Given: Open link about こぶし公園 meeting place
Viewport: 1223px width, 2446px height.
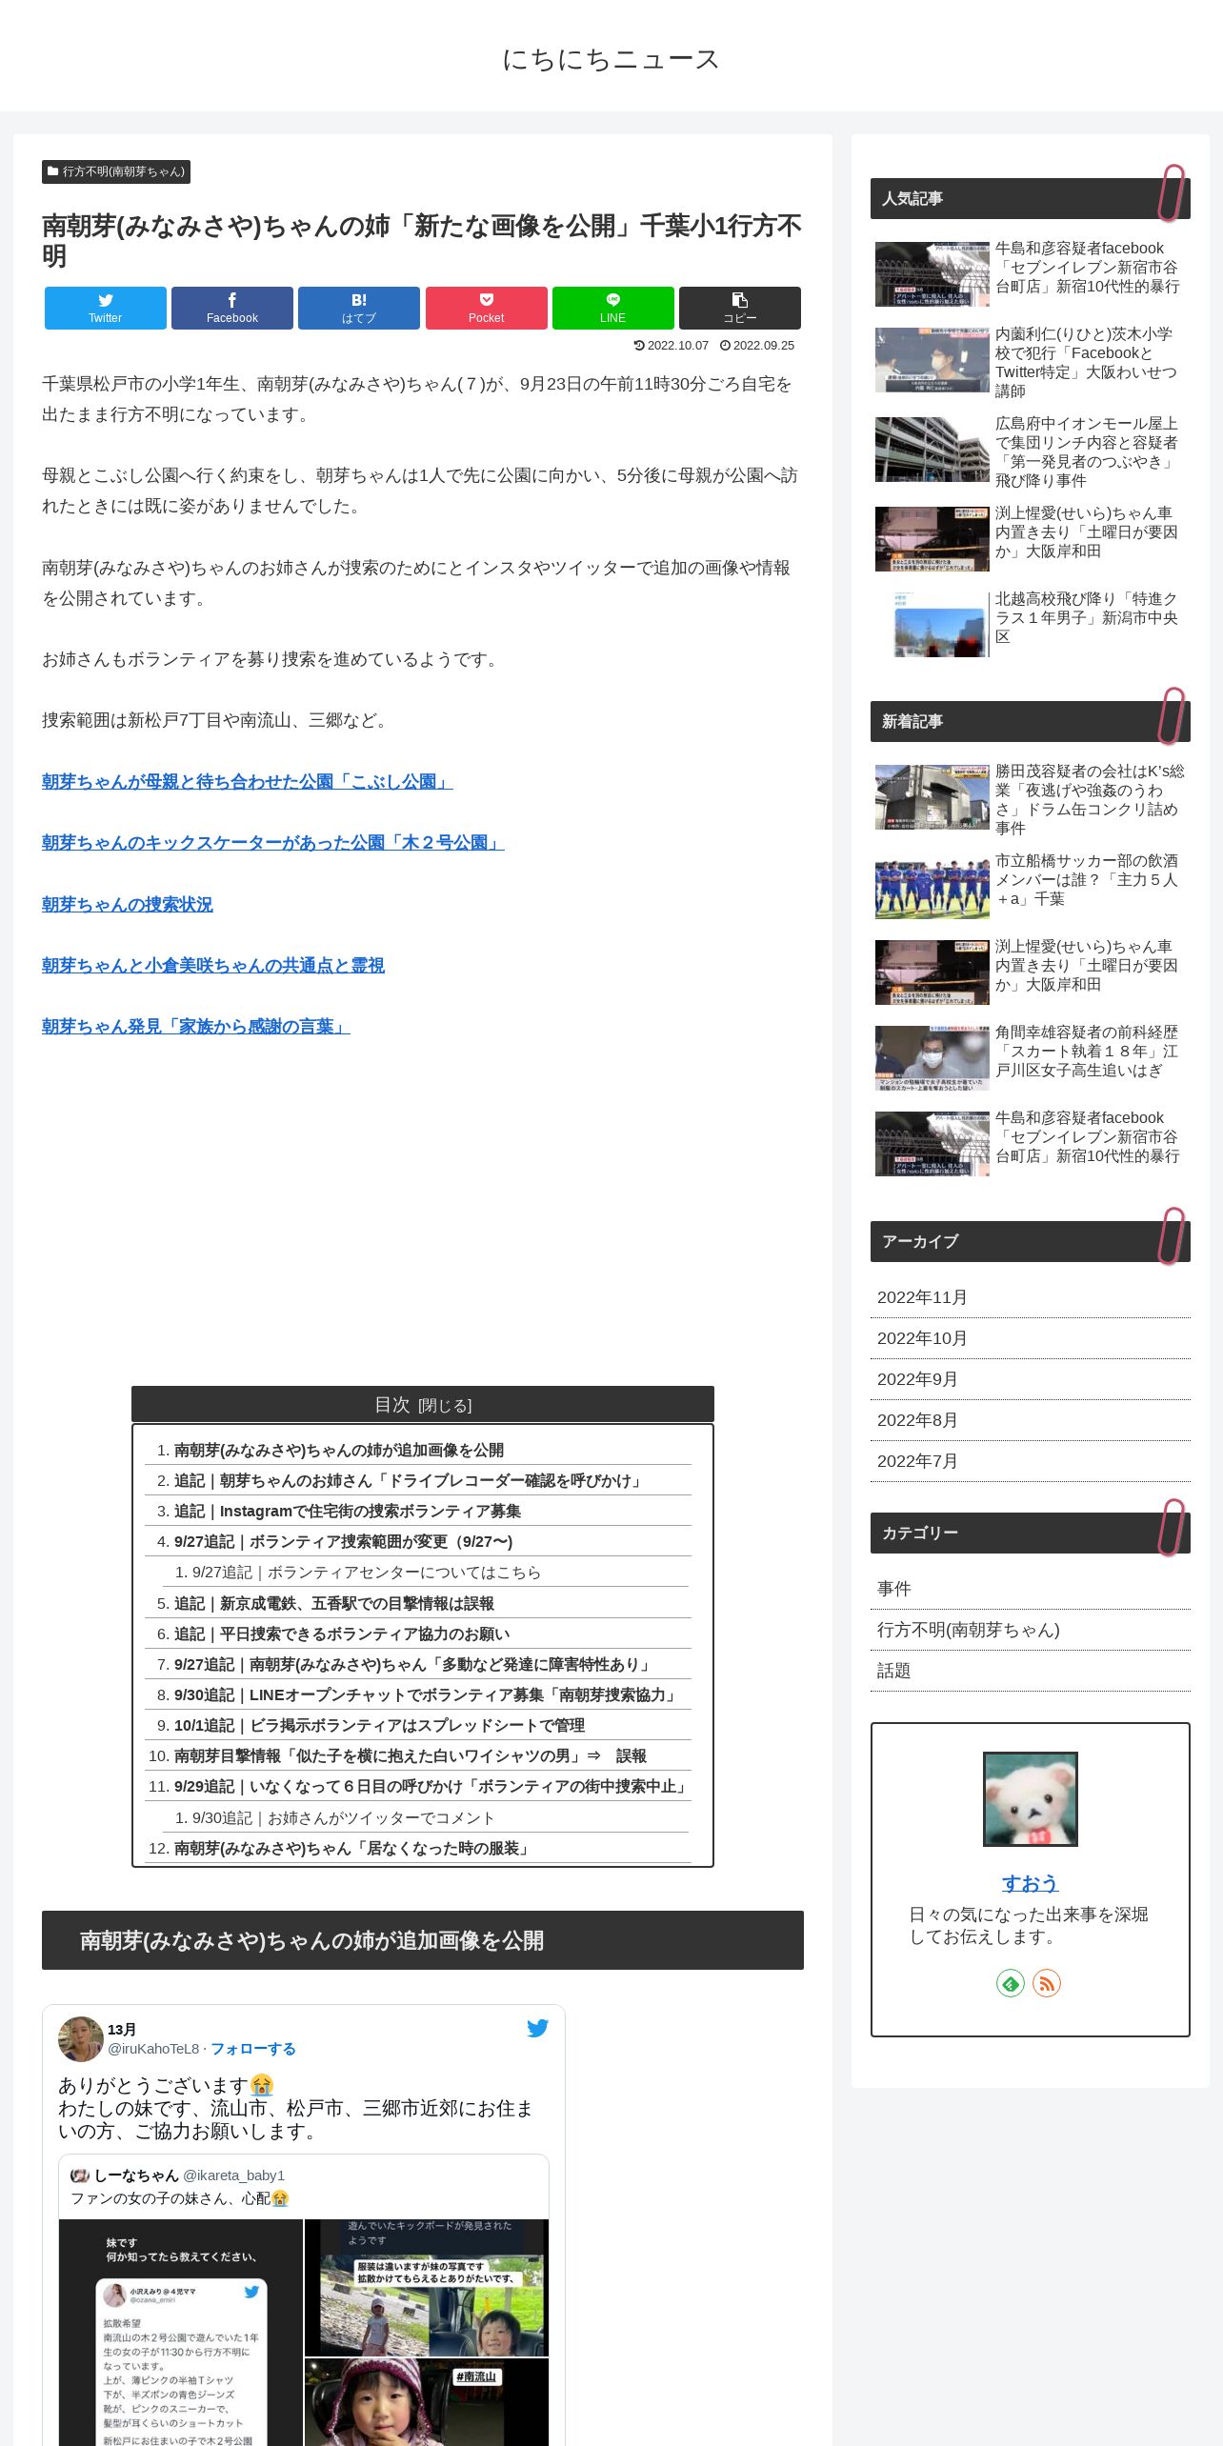Looking at the screenshot, I should click(247, 782).
